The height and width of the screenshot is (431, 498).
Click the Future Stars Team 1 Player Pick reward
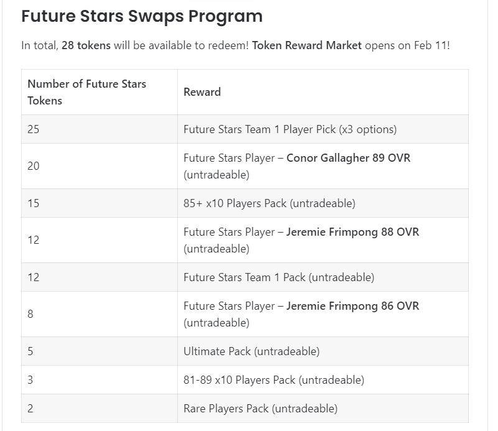[290, 129]
